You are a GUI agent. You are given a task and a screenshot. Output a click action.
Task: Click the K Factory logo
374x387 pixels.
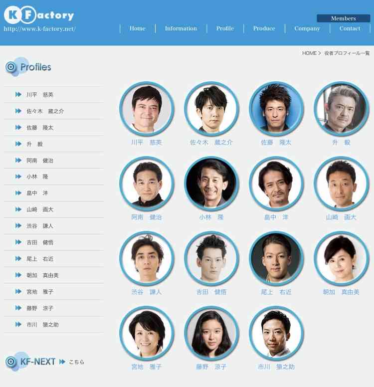39,15
